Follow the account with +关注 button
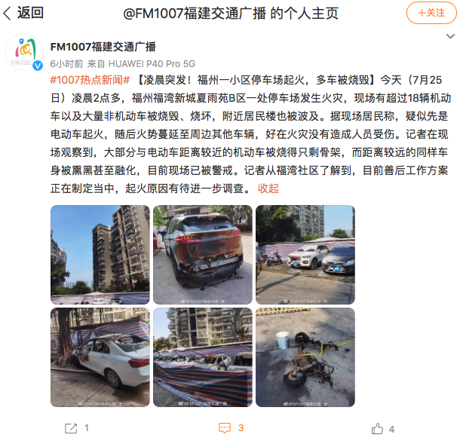 coord(431,13)
